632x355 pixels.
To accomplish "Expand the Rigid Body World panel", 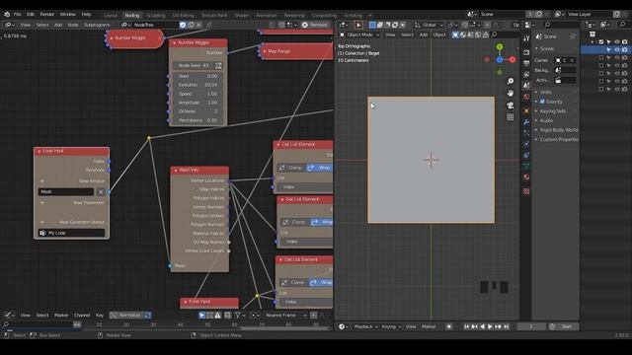I will tap(556, 130).
